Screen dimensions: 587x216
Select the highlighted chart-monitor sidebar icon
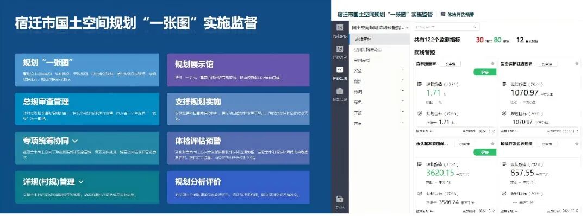tap(340, 70)
